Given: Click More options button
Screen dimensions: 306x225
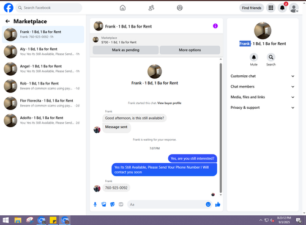Looking at the screenshot, I should pos(190,50).
